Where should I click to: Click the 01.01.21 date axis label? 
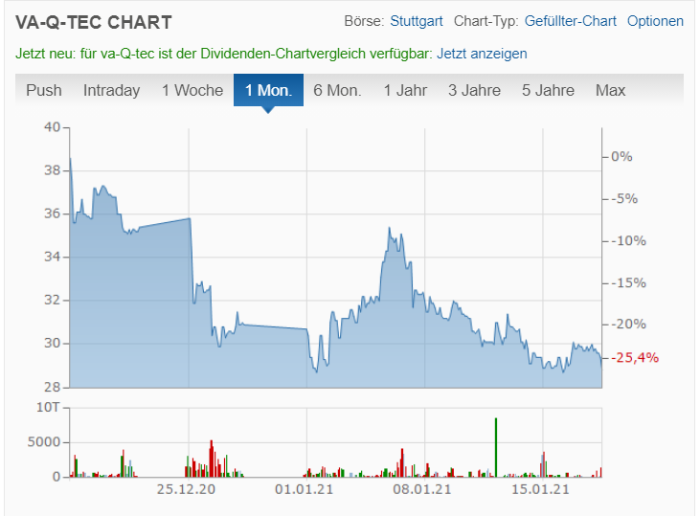(304, 489)
